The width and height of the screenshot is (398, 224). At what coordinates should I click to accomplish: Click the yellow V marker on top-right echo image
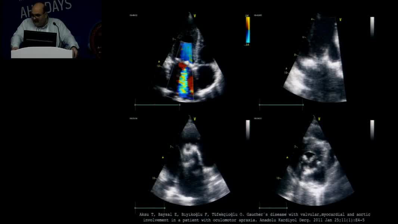point(340,19)
